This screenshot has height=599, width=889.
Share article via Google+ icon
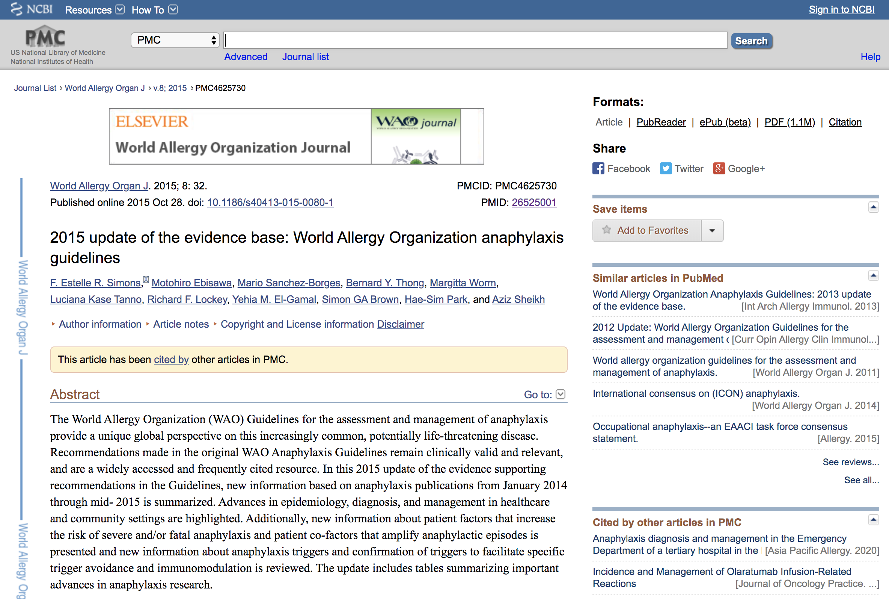click(719, 168)
